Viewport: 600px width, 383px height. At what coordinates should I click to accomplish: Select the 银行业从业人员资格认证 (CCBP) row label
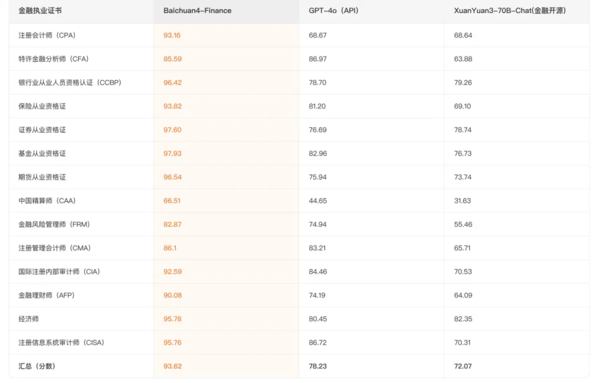click(70, 83)
